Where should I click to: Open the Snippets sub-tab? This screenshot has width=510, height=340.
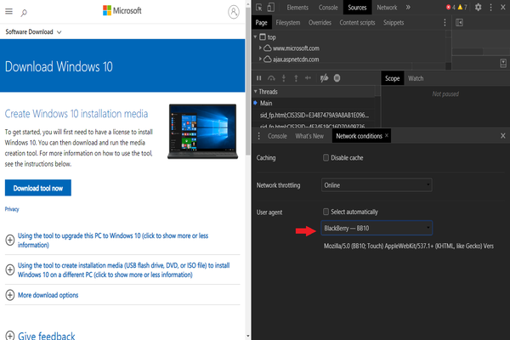pyautogui.click(x=394, y=22)
